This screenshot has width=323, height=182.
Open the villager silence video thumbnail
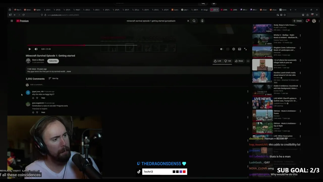tap(262, 64)
